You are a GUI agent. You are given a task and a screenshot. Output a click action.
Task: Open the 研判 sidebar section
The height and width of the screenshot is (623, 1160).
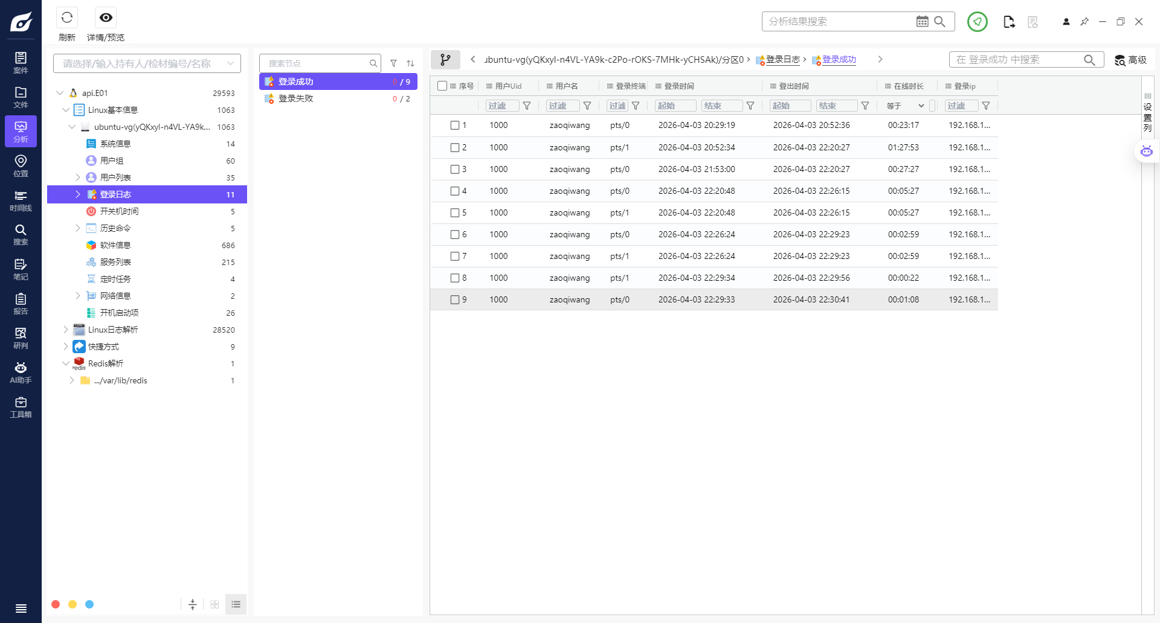point(21,337)
